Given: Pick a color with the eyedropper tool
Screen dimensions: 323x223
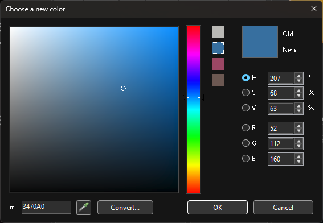Looking at the screenshot, I should [84, 208].
